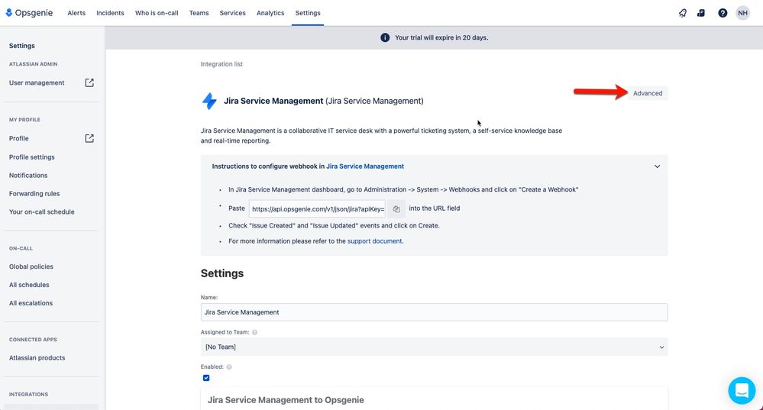Click the trial expiry message text
Viewport: 763px width, 410px height.
[441, 37]
